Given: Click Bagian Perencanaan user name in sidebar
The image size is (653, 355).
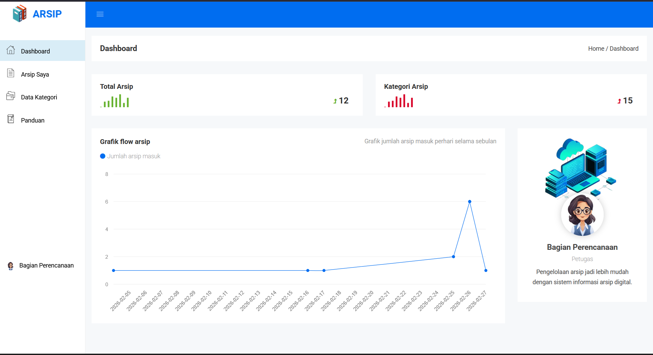Looking at the screenshot, I should [x=46, y=265].
